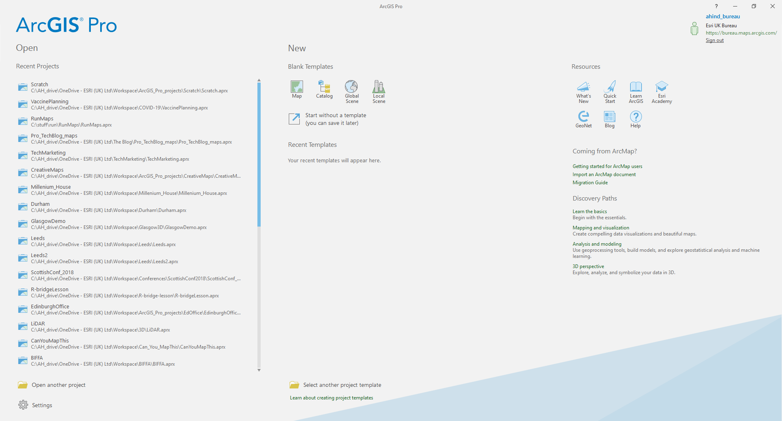
Task: Click the Settings gear icon
Action: 23,405
